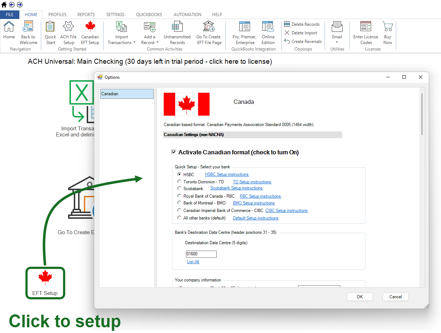Open HSBC Setup instructions link
Screen dimensions: 441x333
(226, 174)
